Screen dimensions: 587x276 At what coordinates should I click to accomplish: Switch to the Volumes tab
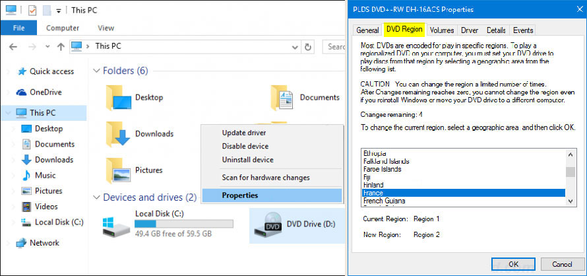pyautogui.click(x=442, y=30)
